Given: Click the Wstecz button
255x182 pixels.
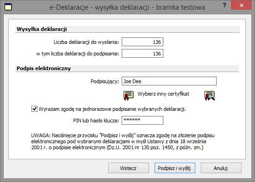Looking at the screenshot, I should (x=129, y=168).
